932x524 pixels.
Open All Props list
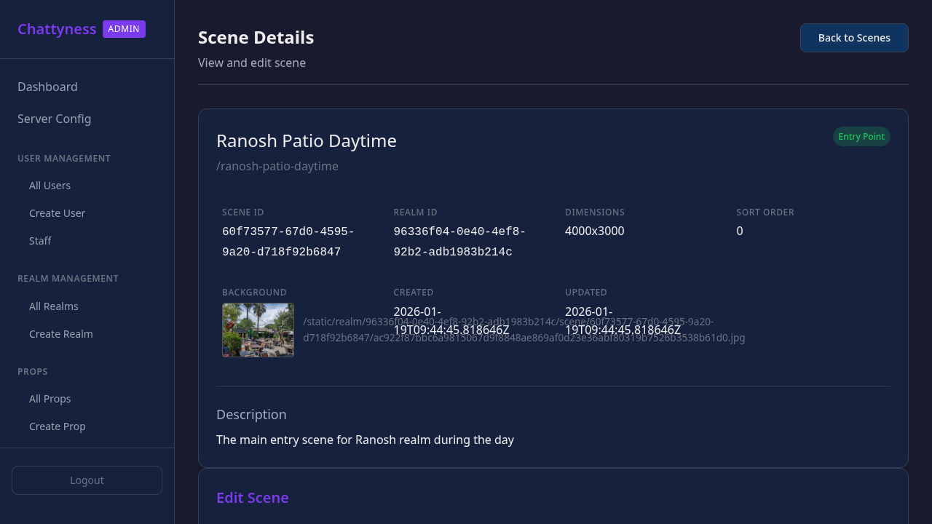coord(50,399)
